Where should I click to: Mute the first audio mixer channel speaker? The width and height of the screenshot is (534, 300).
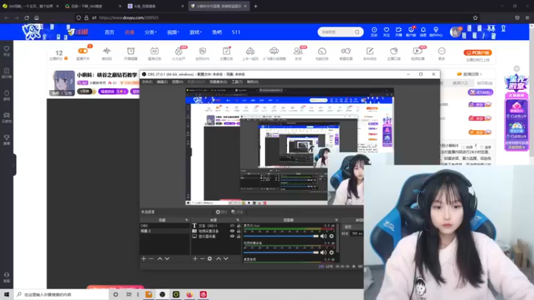[x=323, y=236]
